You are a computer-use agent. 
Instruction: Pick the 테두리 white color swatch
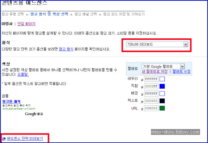pyautogui.click(x=162, y=79)
